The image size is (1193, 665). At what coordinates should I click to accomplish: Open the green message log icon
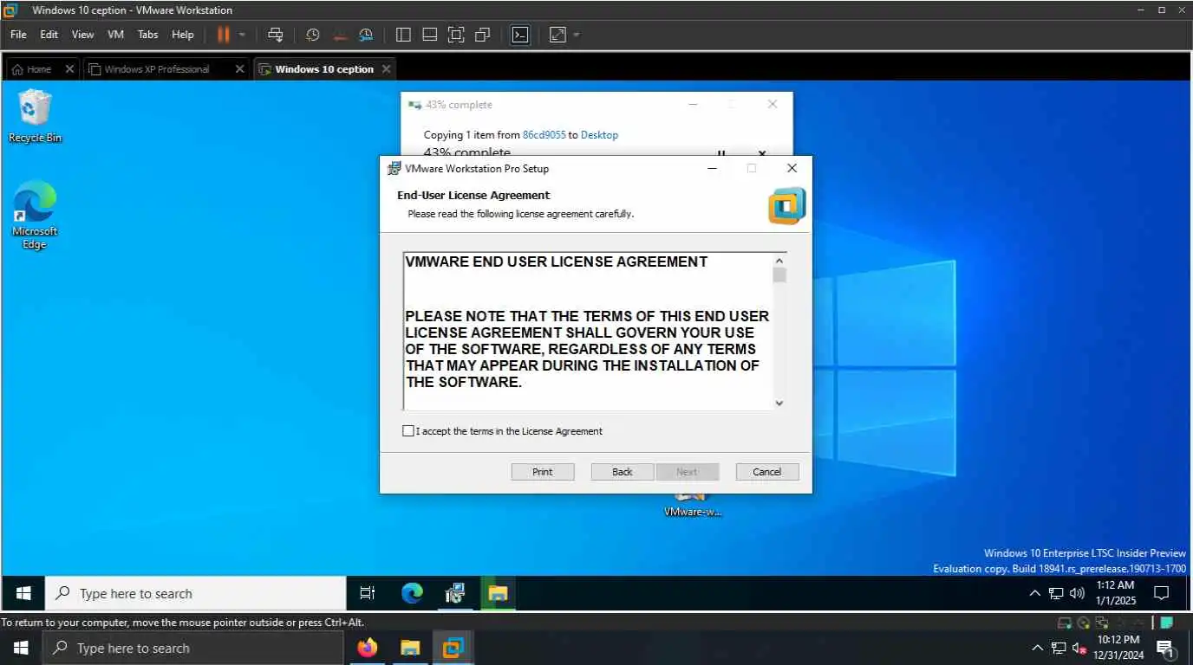(x=1167, y=623)
